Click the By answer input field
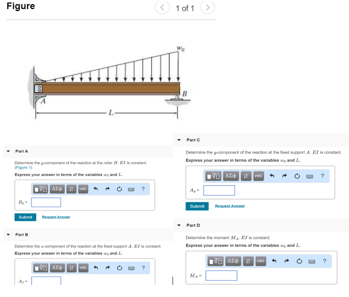 (46, 202)
